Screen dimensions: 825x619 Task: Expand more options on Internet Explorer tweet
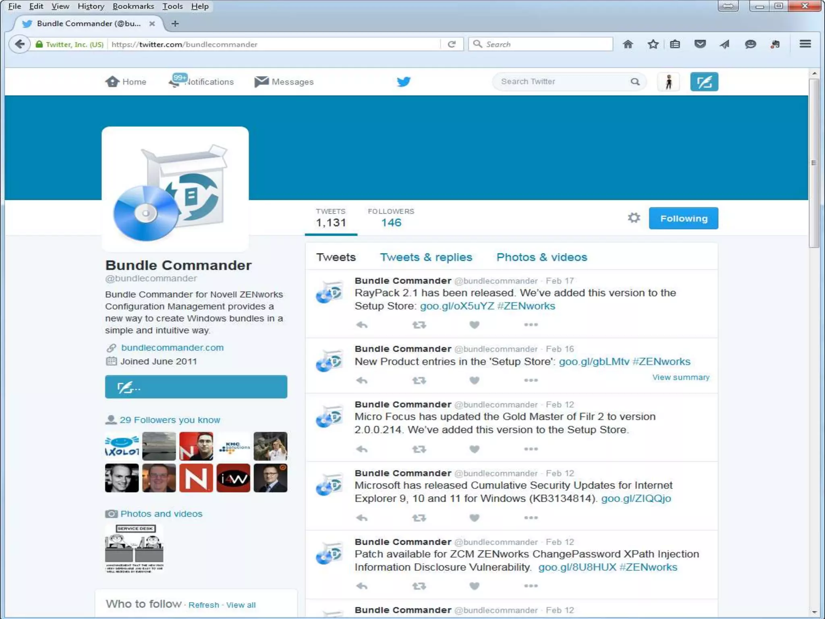(531, 518)
